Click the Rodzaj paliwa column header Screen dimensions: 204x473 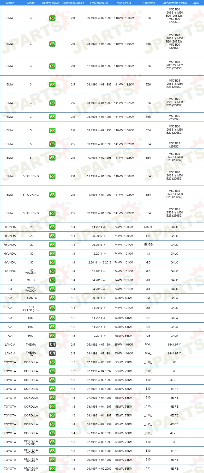point(51,3)
